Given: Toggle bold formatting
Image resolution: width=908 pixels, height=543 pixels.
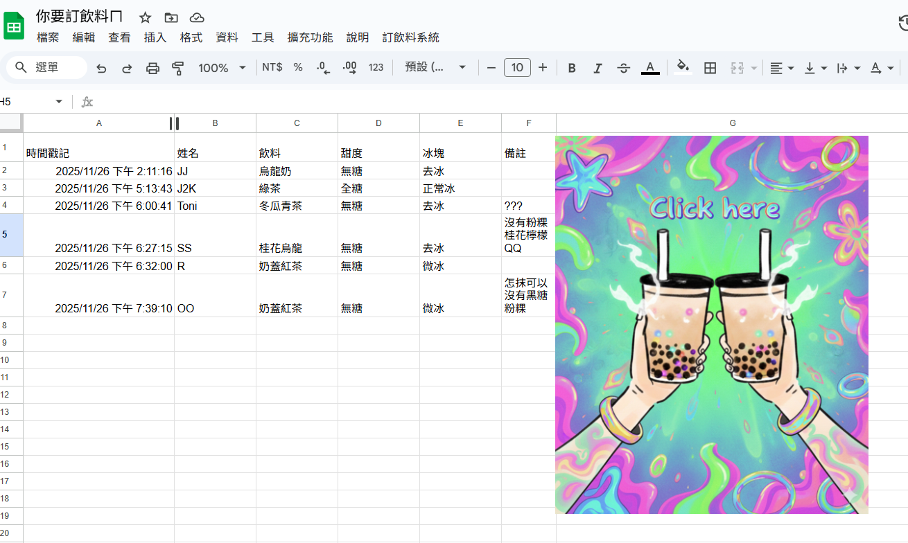Looking at the screenshot, I should pyautogui.click(x=572, y=68).
